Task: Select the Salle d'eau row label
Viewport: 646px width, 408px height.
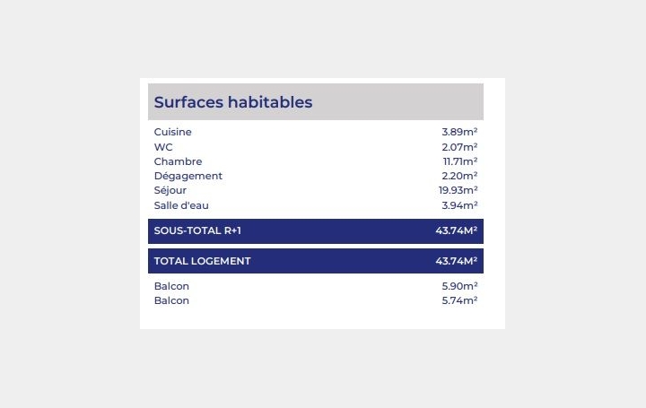Action: coord(181,205)
